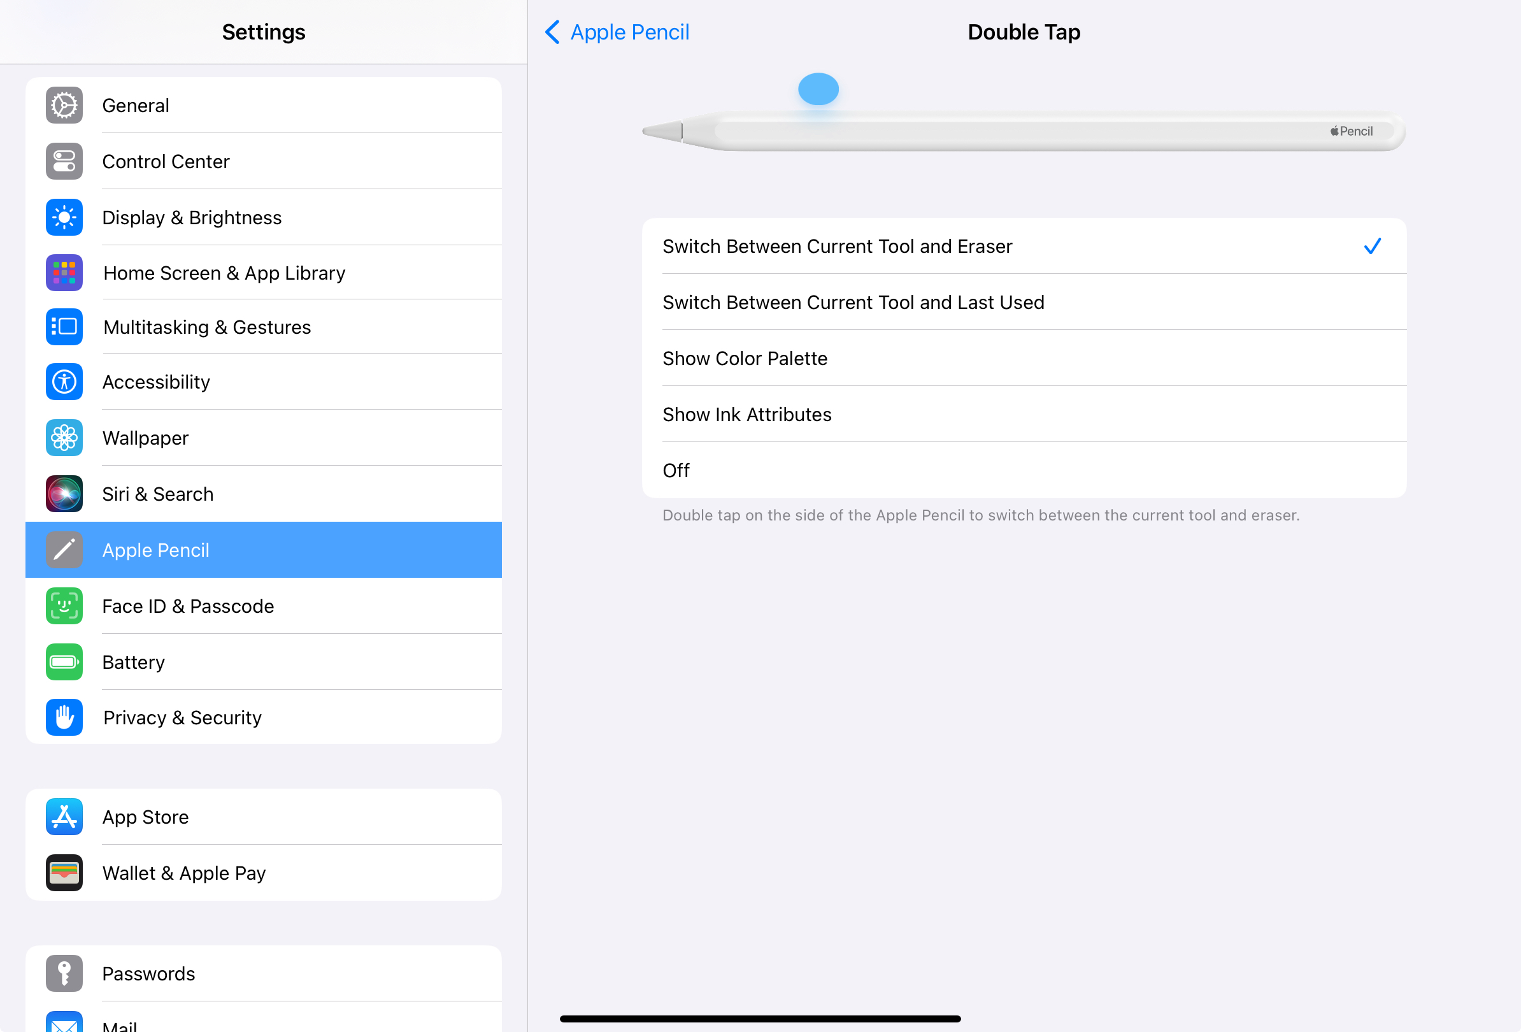Select highlighted Apple Pencil row label
1521x1032 pixels.
[156, 550]
